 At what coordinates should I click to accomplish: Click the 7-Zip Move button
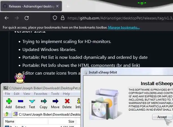55,103
